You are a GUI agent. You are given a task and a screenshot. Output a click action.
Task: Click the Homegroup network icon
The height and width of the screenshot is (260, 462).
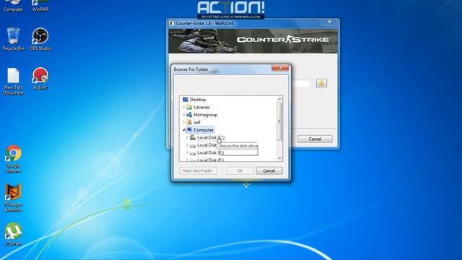189,115
